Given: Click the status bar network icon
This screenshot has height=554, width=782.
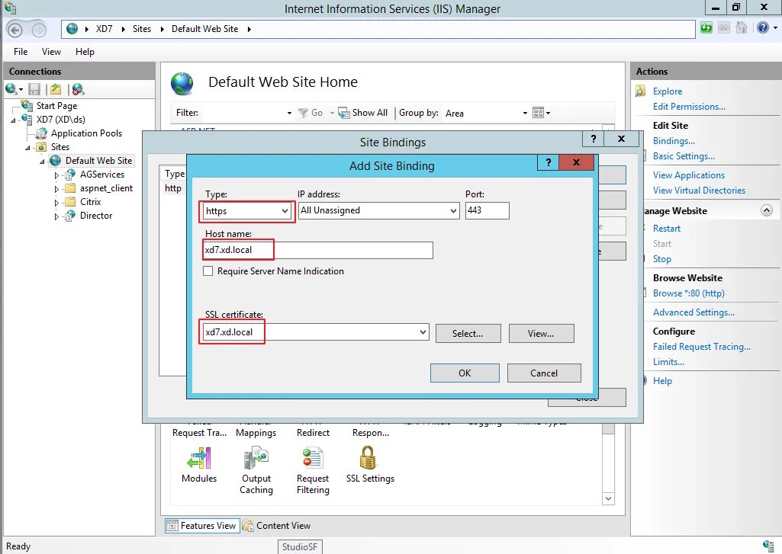Looking at the screenshot, I should (x=768, y=546).
